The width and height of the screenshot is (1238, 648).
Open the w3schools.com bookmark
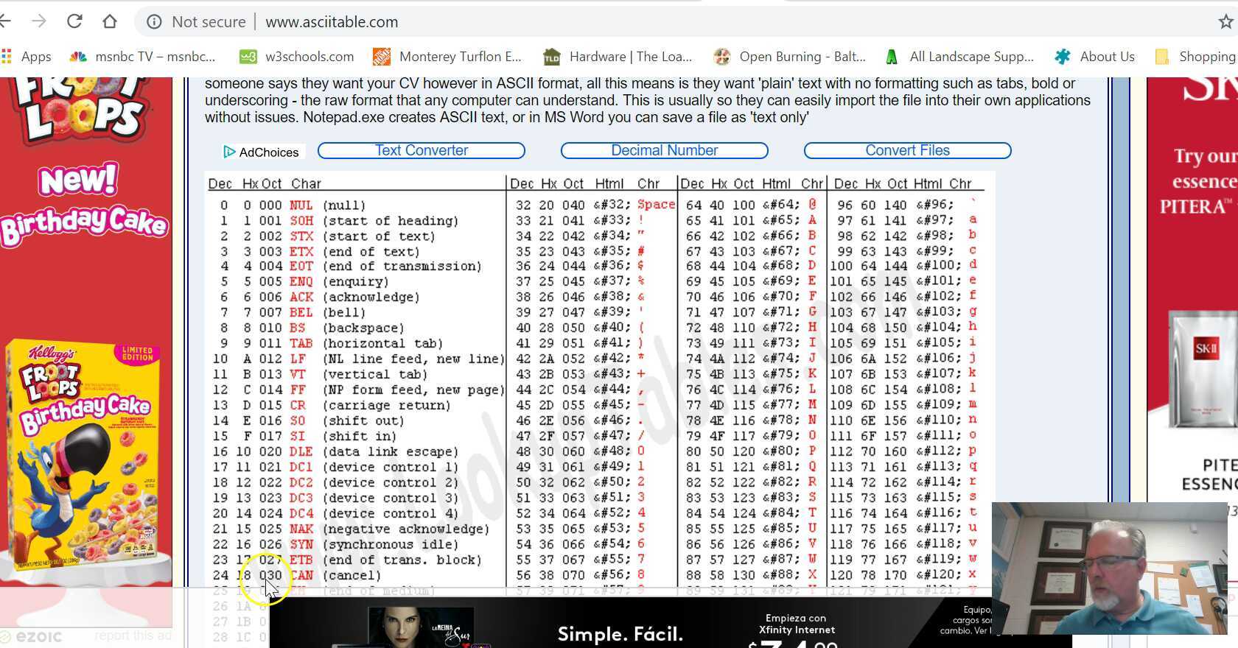297,57
